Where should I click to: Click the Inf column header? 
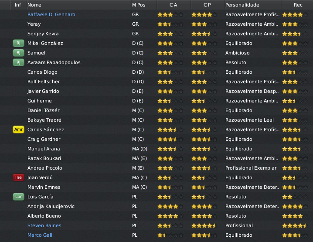[18, 5]
